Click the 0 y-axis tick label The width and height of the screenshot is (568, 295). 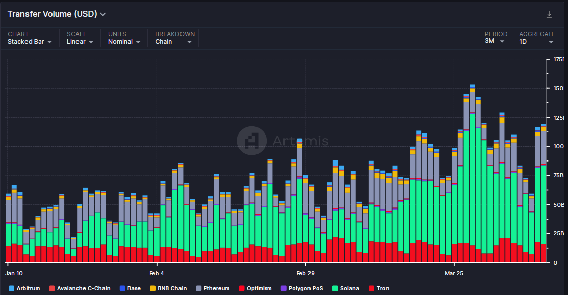tap(555, 263)
